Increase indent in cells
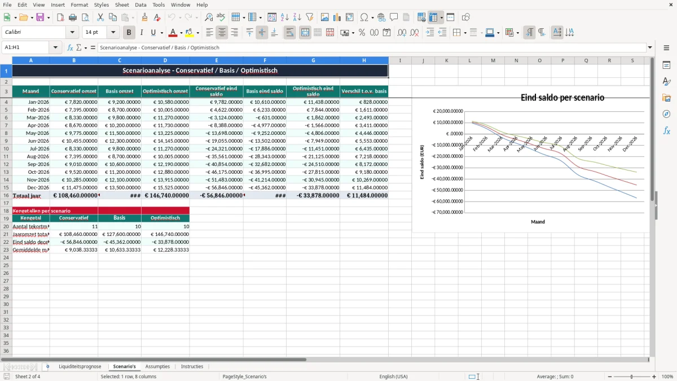The height and width of the screenshot is (381, 677). click(430, 33)
